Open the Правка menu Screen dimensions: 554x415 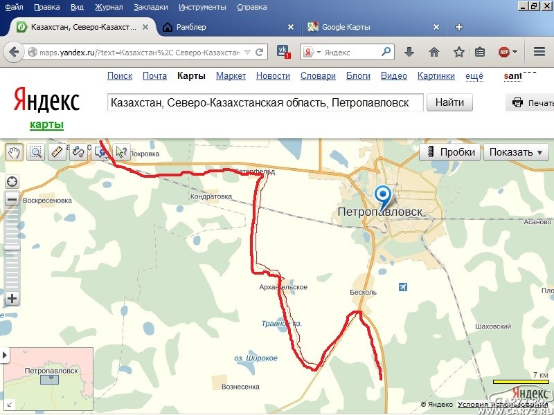pyautogui.click(x=47, y=7)
